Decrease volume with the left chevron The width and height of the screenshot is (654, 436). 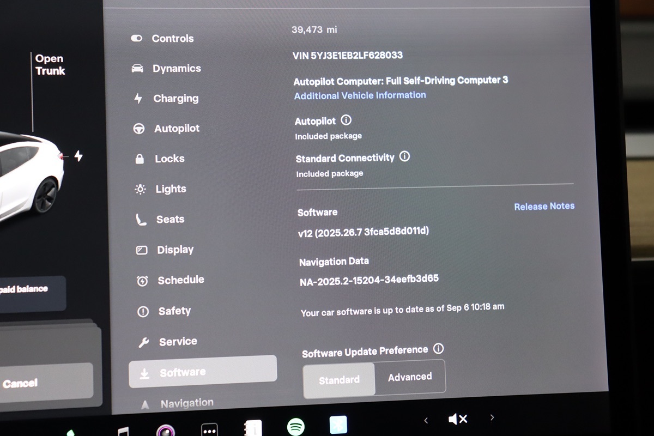pos(426,420)
